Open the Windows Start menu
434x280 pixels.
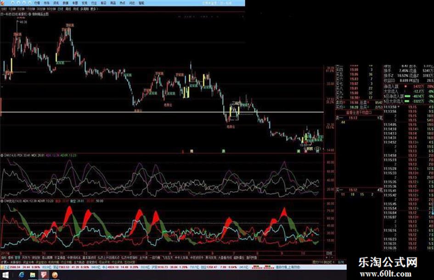[x=6, y=275]
